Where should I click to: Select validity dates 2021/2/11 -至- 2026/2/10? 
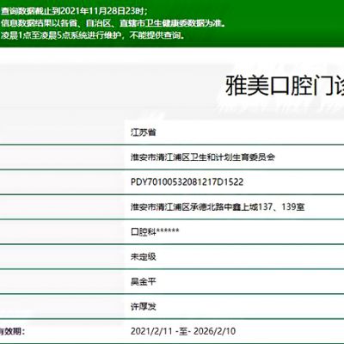(x=183, y=331)
